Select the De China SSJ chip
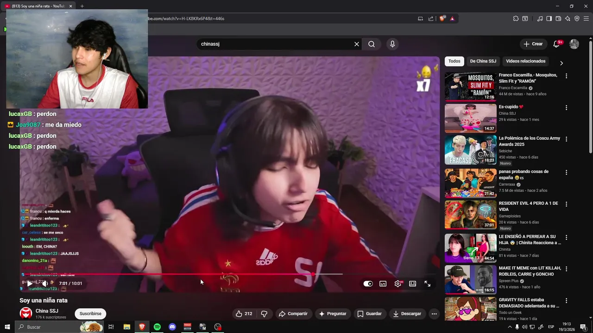The width and height of the screenshot is (593, 333). 483,61
